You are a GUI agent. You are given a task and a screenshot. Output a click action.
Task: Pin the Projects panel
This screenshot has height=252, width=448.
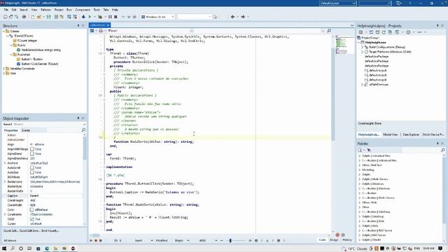pyautogui.click(x=437, y=26)
